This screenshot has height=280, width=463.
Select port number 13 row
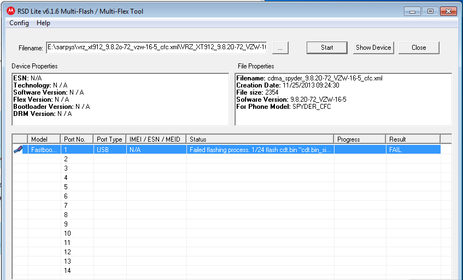tap(232, 261)
